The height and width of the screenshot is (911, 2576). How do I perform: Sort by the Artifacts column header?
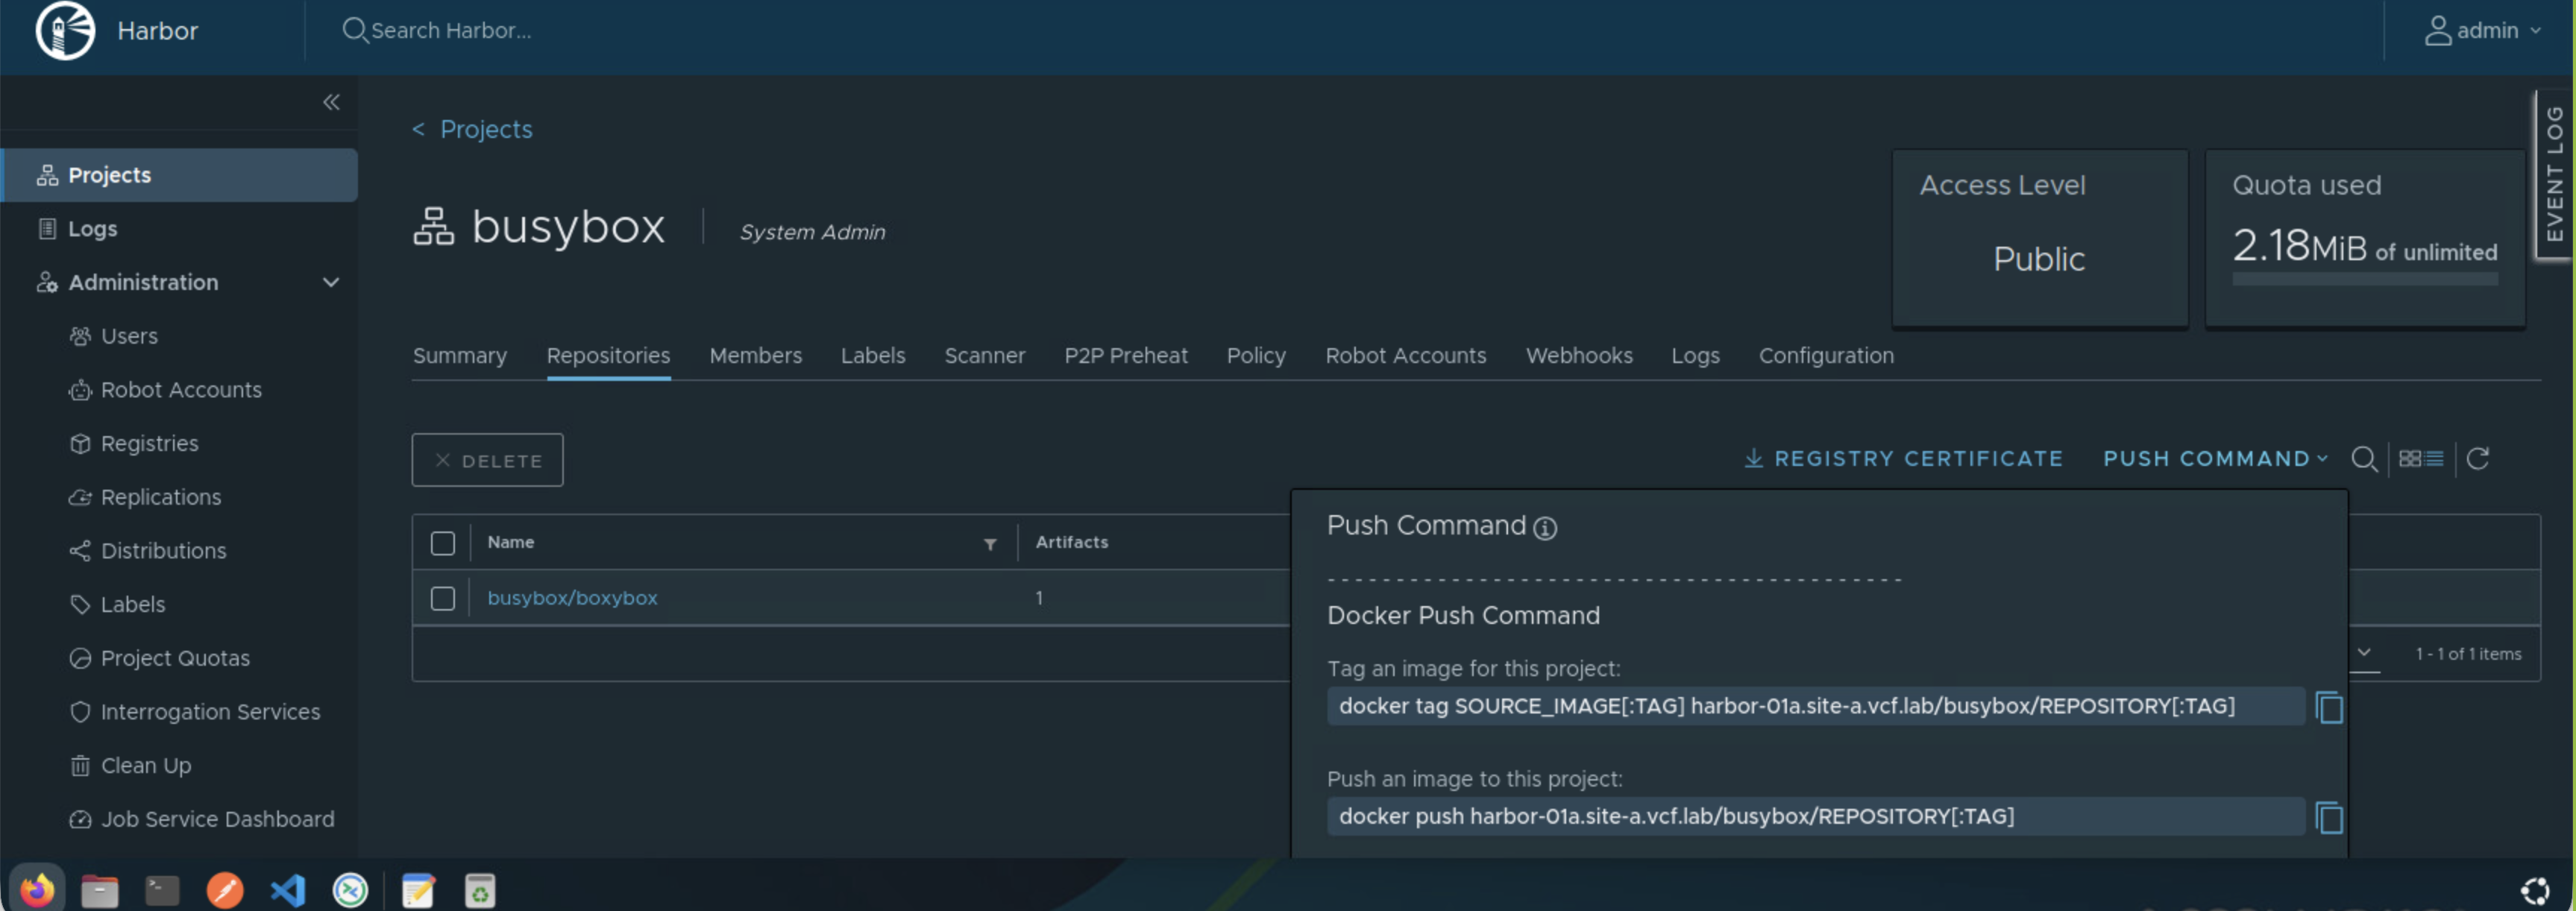pos(1072,542)
